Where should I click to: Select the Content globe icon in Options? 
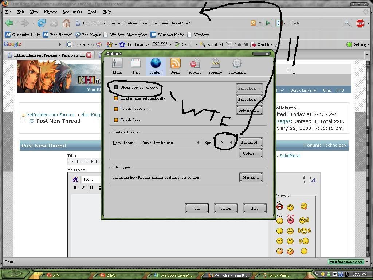[x=156, y=66]
